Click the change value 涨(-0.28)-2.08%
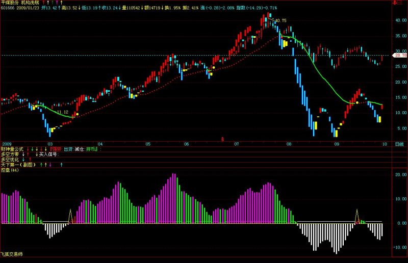Image resolution: width=408 pixels, height=263 pixels. [217, 8]
